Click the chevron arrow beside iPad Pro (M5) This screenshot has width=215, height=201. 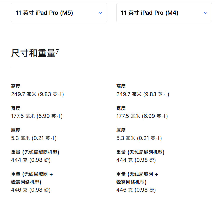(100, 13)
